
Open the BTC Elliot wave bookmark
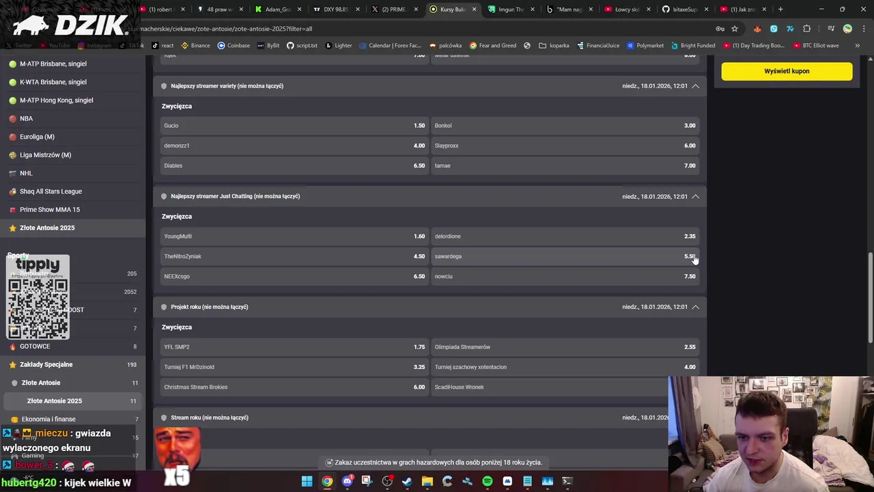tap(816, 46)
